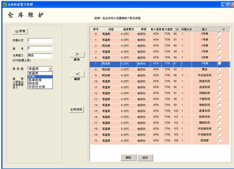Choose 常温库 from the dropdown list

40,73
